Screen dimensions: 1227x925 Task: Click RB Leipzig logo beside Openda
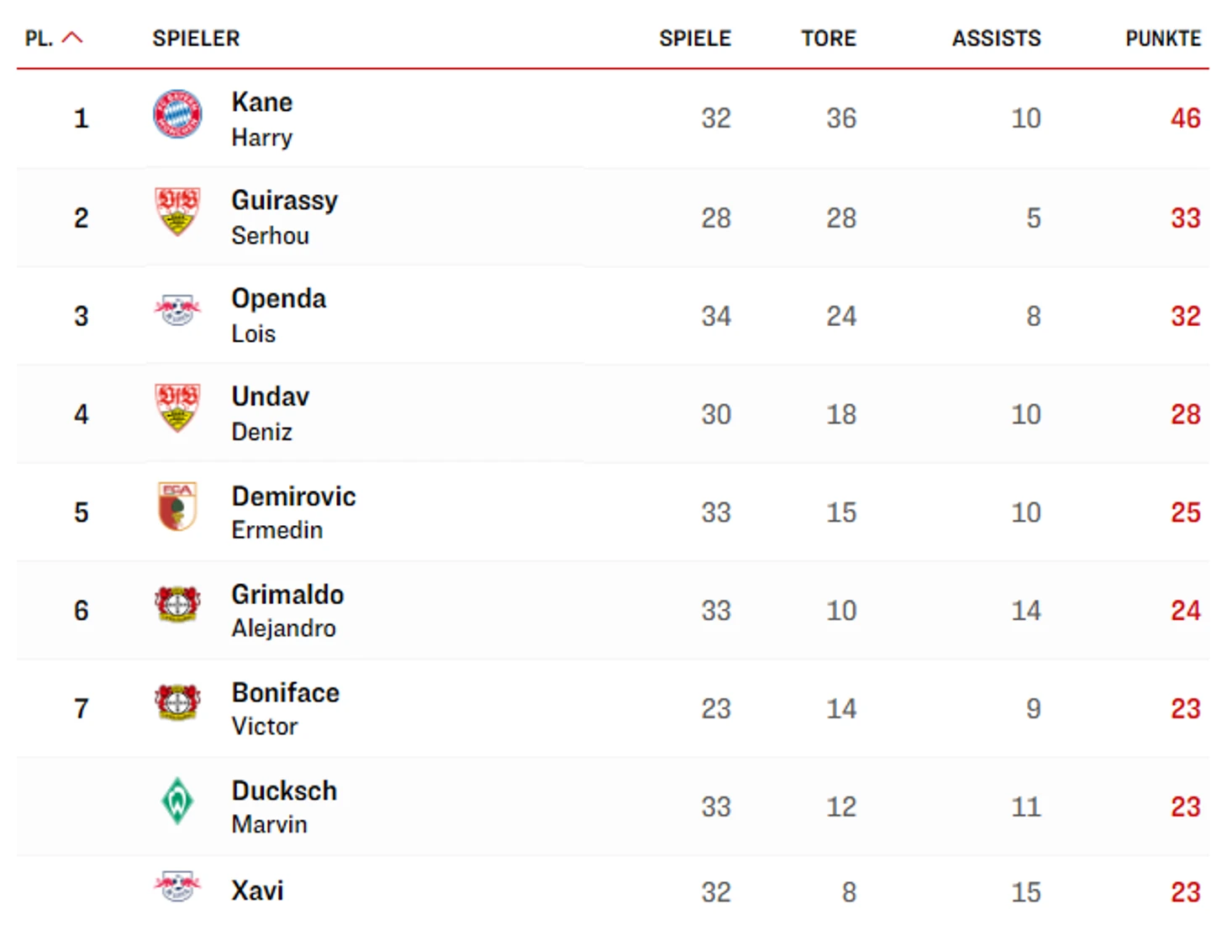[177, 310]
